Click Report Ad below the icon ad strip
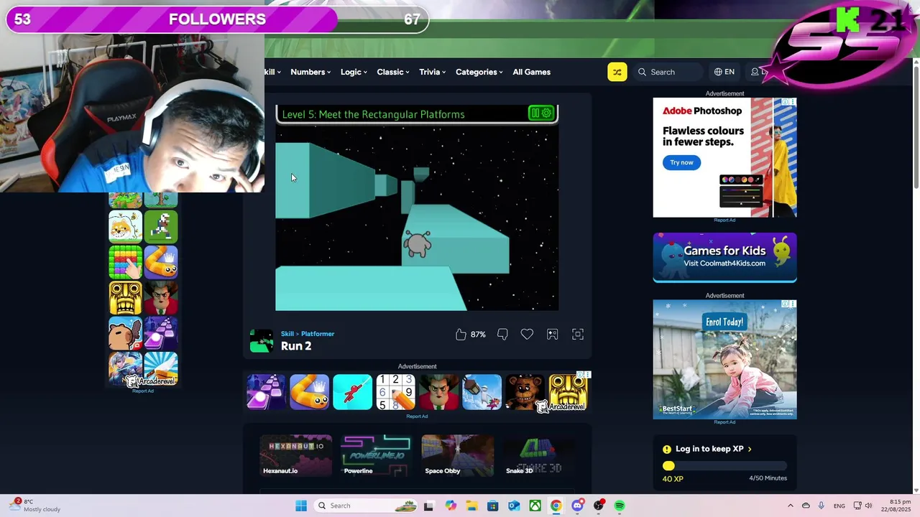Viewport: 920px width, 517px height. [x=417, y=416]
